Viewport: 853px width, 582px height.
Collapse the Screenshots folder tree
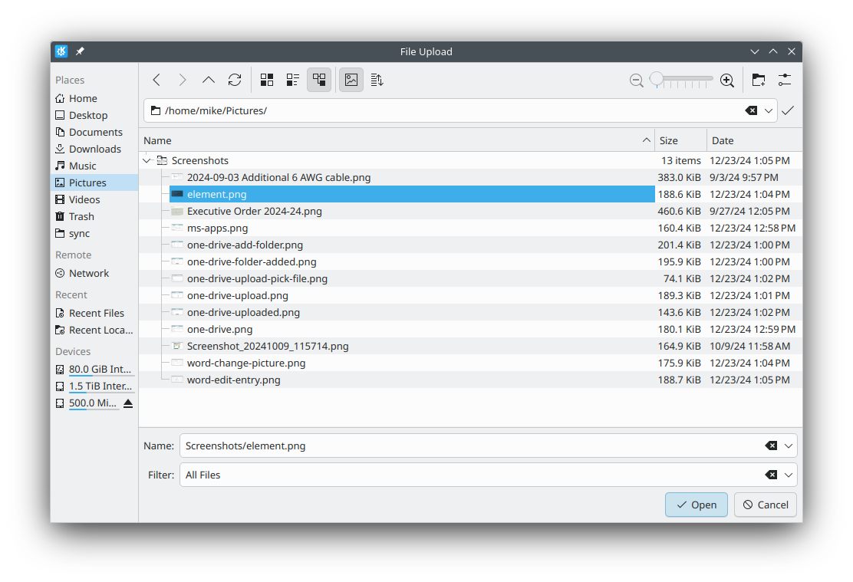[147, 160]
